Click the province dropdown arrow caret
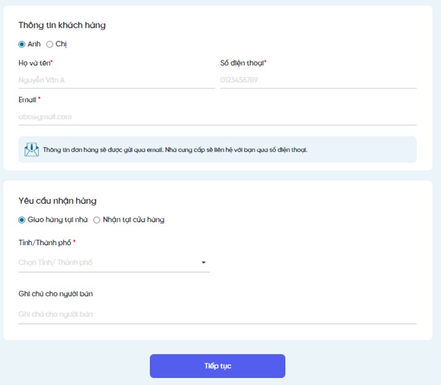441x385 pixels. [203, 263]
